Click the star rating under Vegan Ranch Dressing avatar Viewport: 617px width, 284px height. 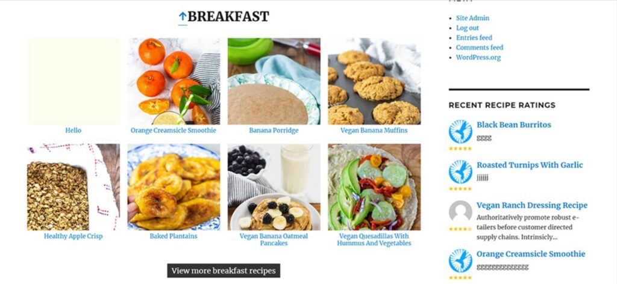tap(460, 229)
